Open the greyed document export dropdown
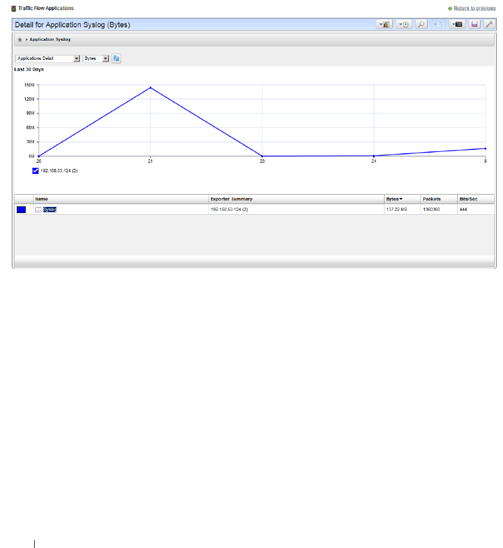 (438, 25)
